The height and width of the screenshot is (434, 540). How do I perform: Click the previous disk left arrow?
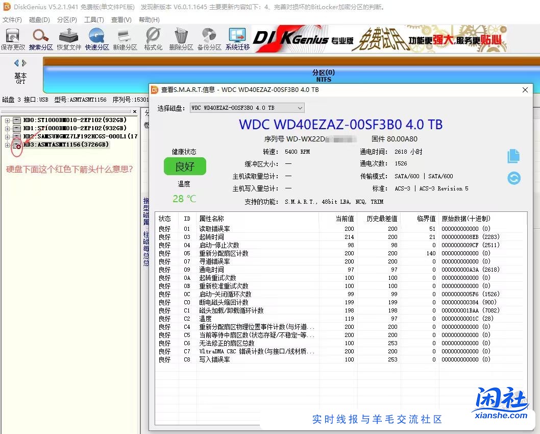tap(16, 63)
